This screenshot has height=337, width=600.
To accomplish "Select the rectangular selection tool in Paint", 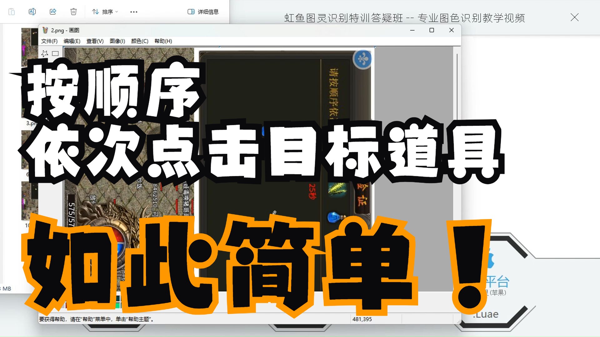I will coord(55,53).
